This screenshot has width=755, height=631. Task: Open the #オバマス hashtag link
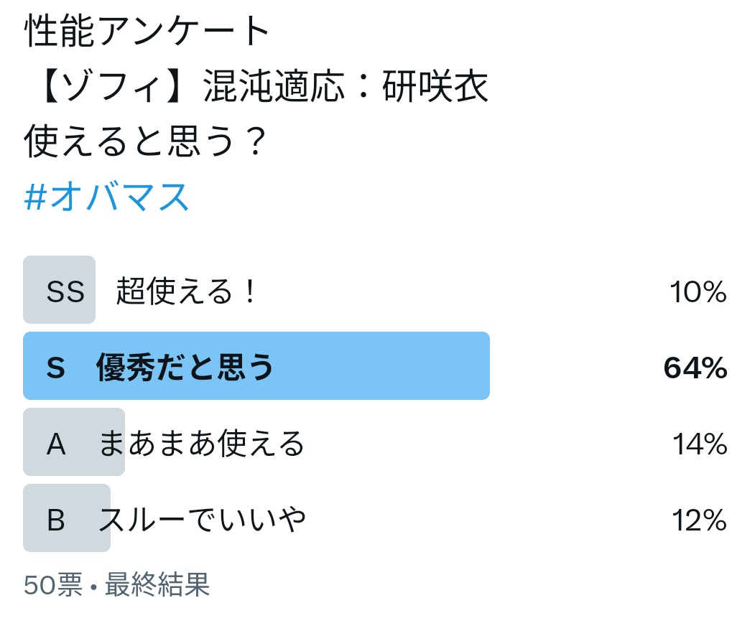point(106,197)
